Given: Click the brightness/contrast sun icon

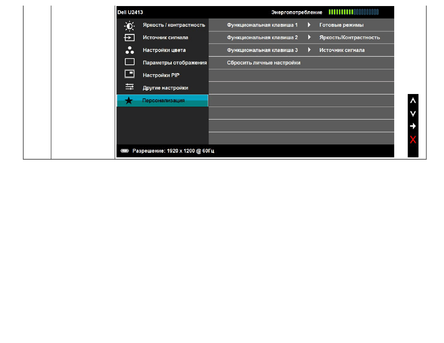Looking at the screenshot, I should click(x=129, y=26).
